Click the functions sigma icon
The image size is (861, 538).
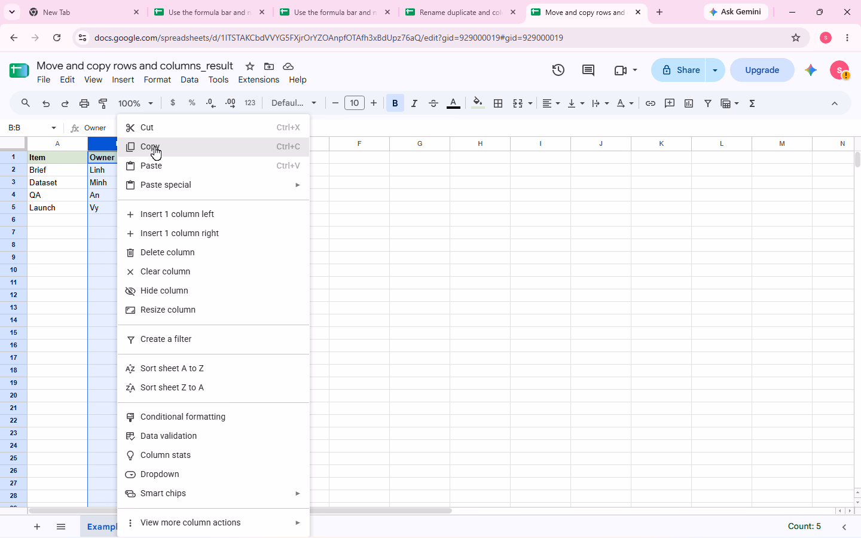point(752,103)
